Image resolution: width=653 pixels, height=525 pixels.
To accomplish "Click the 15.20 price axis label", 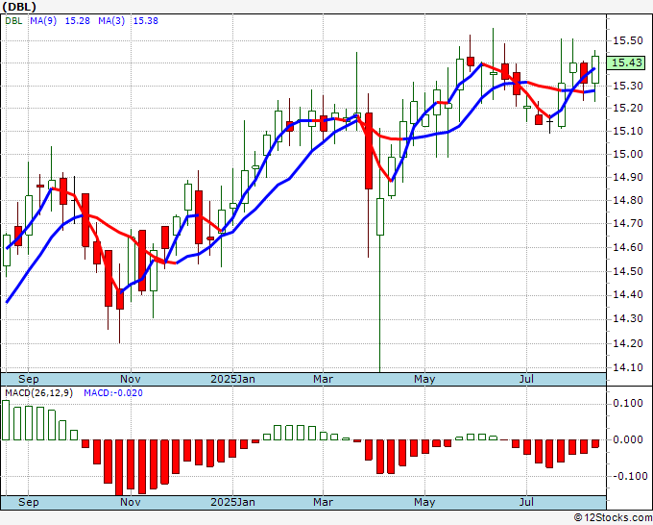I will (x=627, y=109).
